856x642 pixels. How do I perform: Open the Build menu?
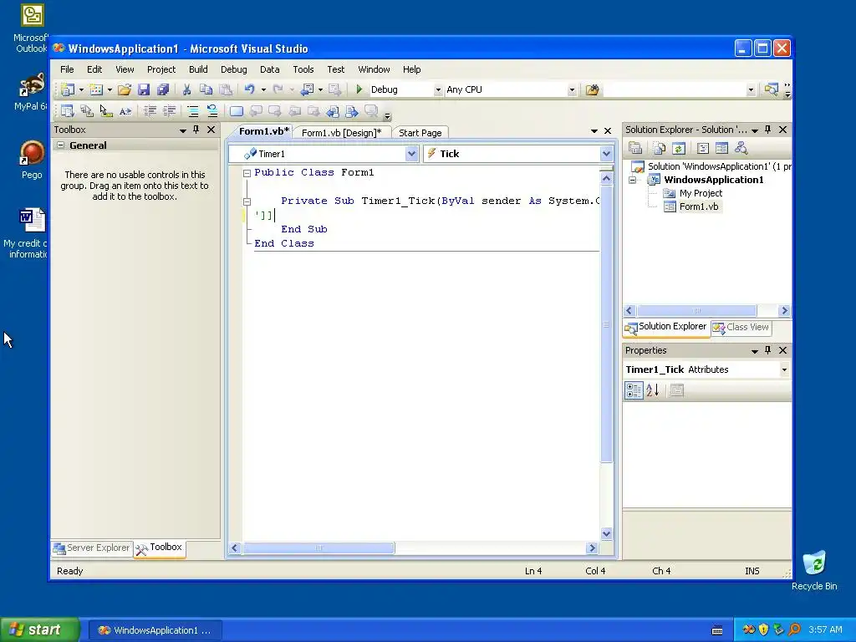click(x=198, y=69)
